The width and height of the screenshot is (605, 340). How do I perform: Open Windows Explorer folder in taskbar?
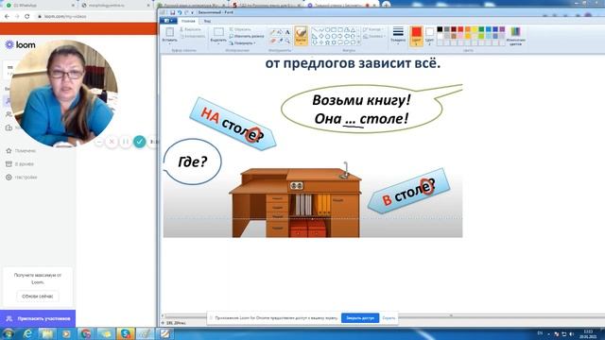(47, 333)
